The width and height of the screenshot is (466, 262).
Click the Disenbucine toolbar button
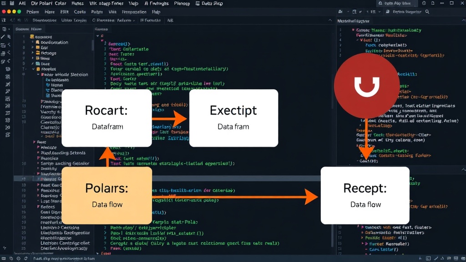click(44, 20)
